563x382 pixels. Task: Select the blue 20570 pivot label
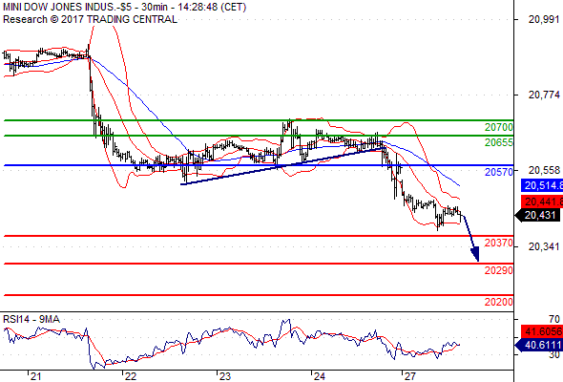pyautogui.click(x=499, y=172)
